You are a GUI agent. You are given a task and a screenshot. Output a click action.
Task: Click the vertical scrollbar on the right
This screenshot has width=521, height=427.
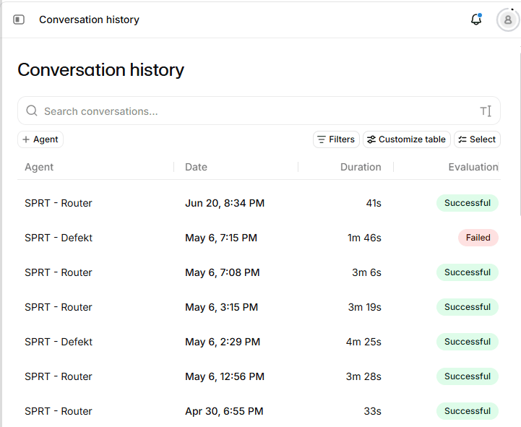pos(520,133)
